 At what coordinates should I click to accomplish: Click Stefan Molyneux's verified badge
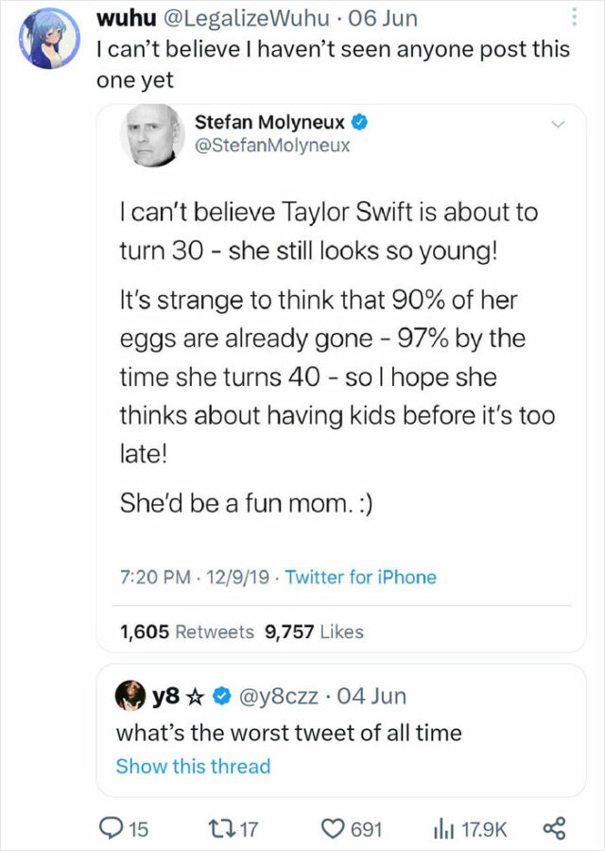coord(359,121)
